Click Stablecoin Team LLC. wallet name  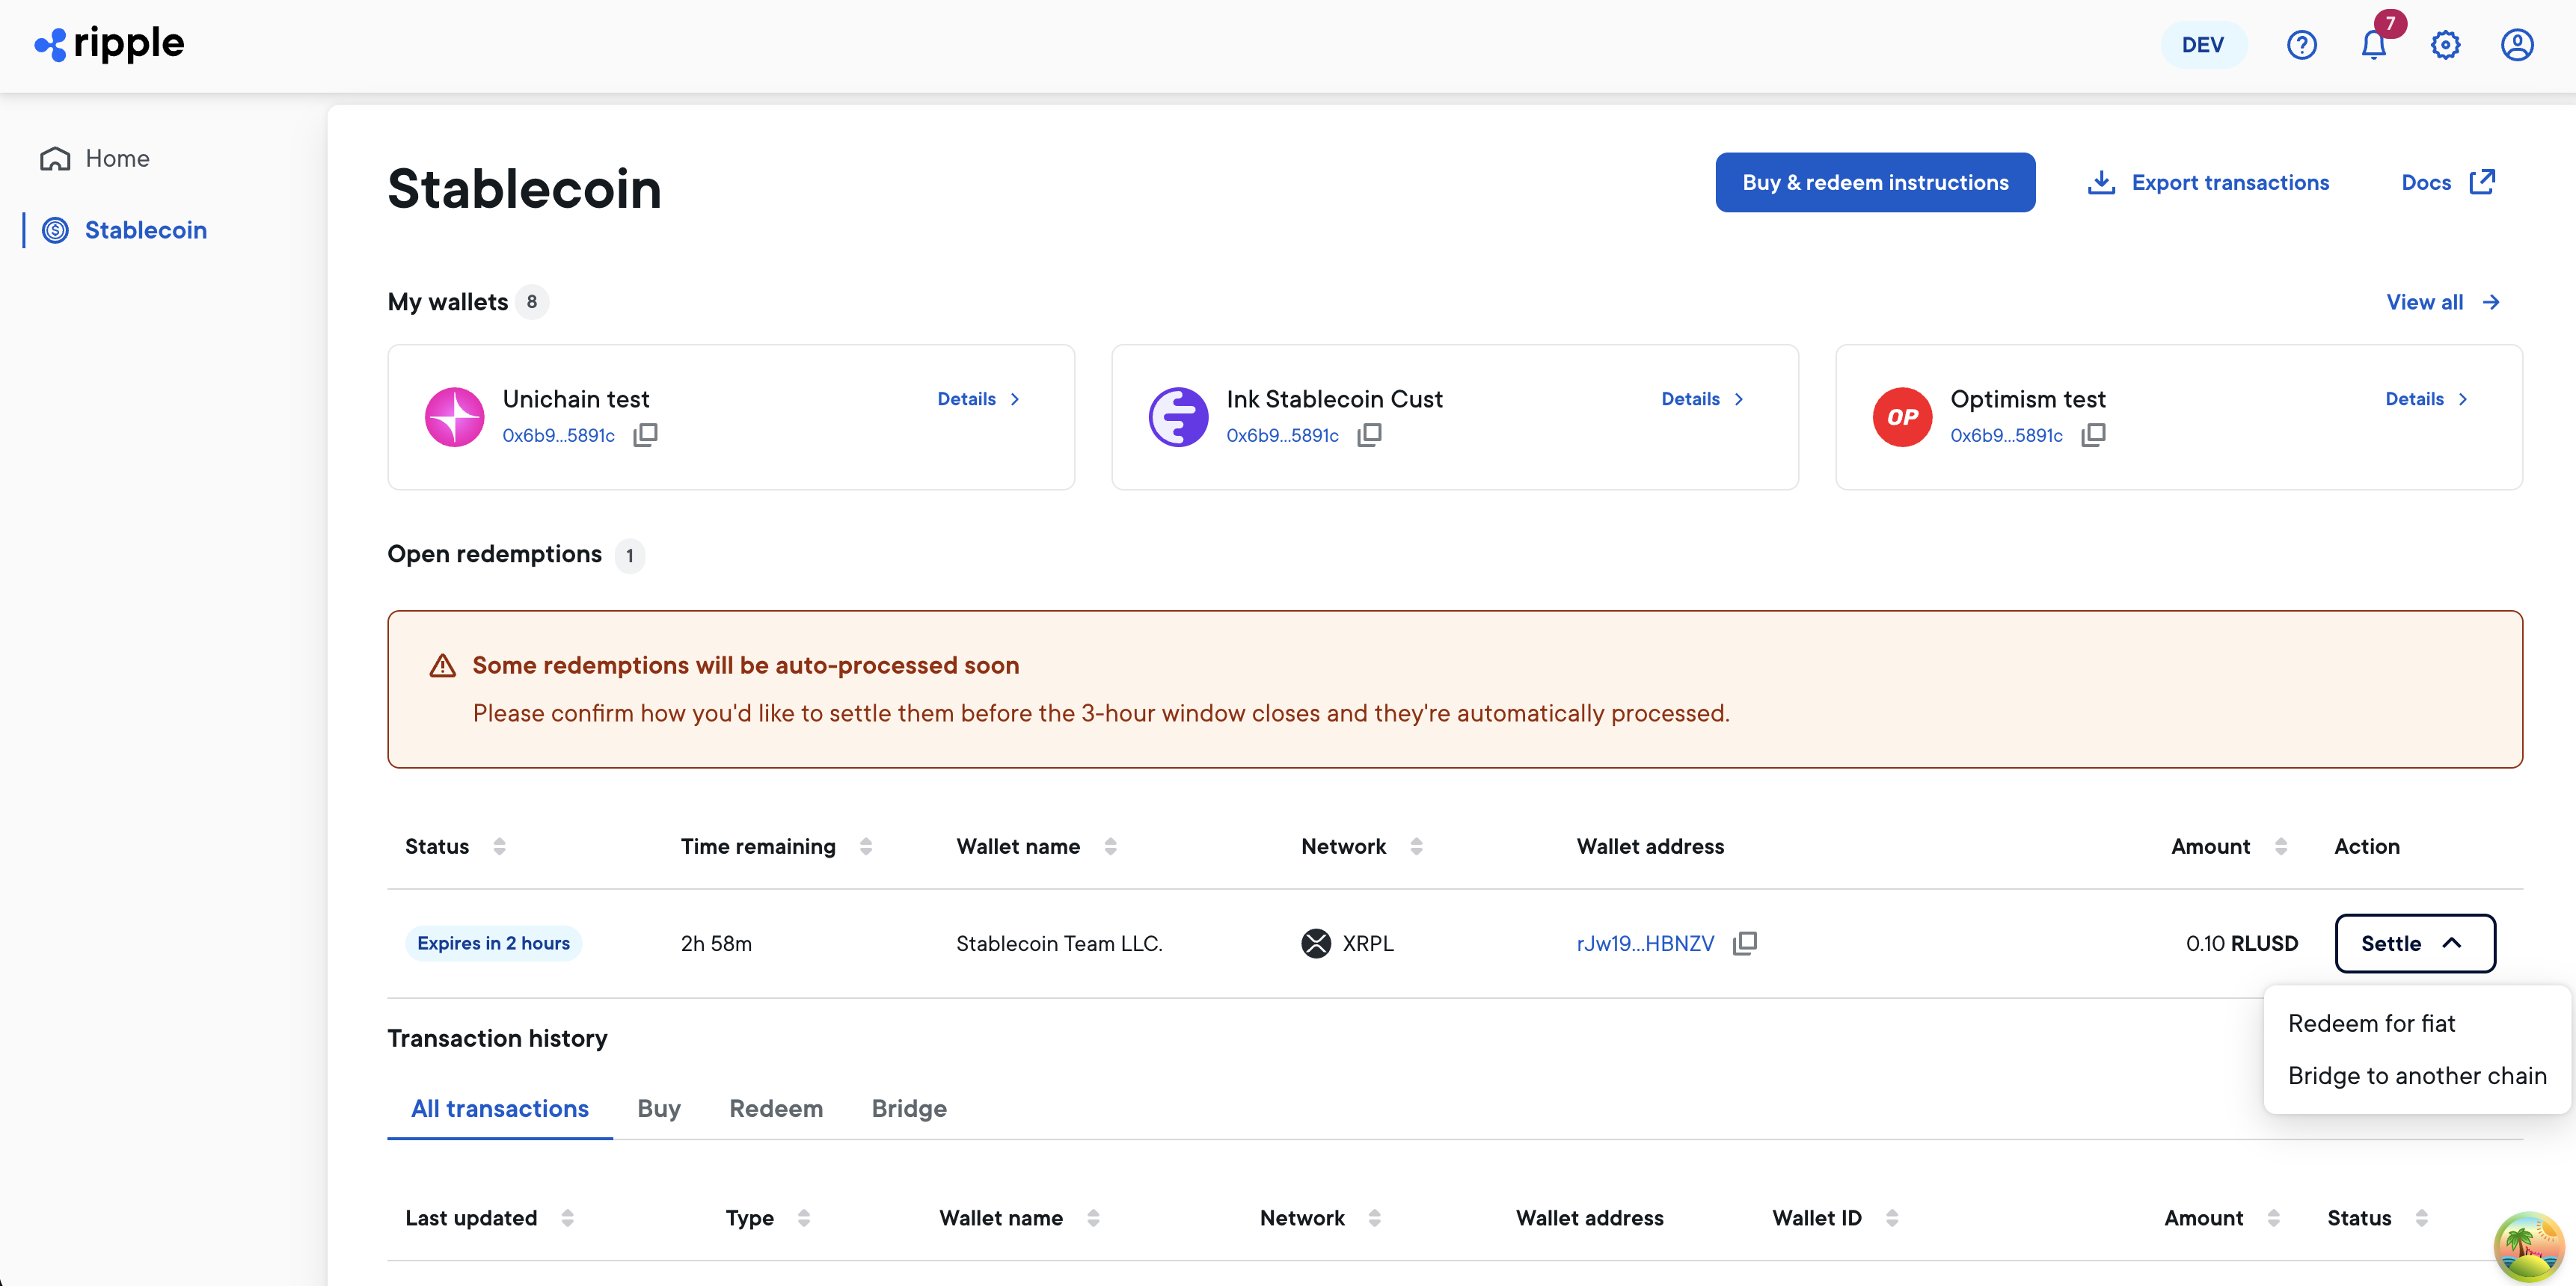click(1059, 944)
